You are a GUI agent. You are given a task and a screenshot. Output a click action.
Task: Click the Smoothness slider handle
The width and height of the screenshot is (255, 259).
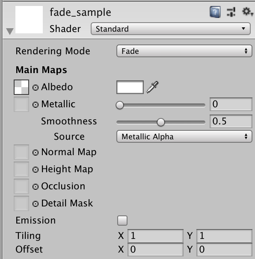click(161, 122)
